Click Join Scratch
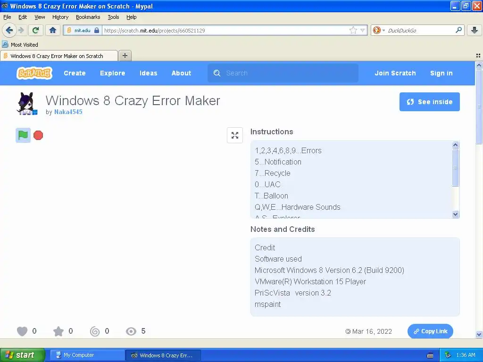 [395, 73]
